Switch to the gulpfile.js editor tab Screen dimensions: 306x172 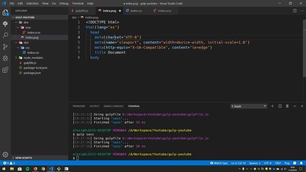[x=82, y=11]
